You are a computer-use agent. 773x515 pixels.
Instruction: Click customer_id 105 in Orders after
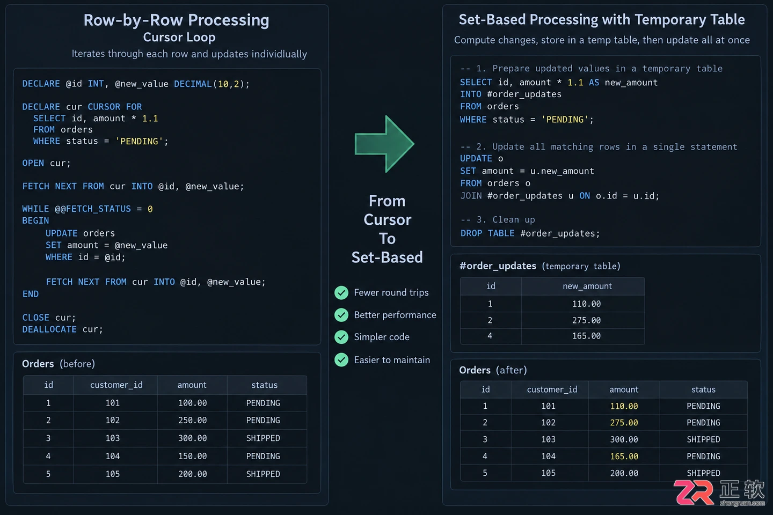pos(548,473)
